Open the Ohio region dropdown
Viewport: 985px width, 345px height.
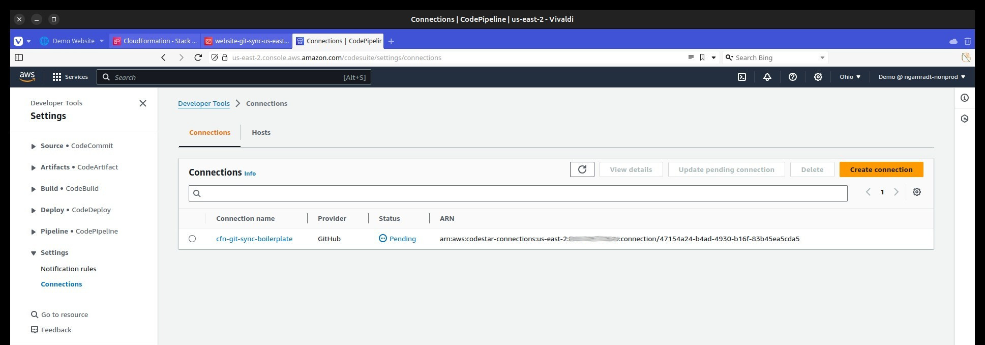pyautogui.click(x=850, y=77)
